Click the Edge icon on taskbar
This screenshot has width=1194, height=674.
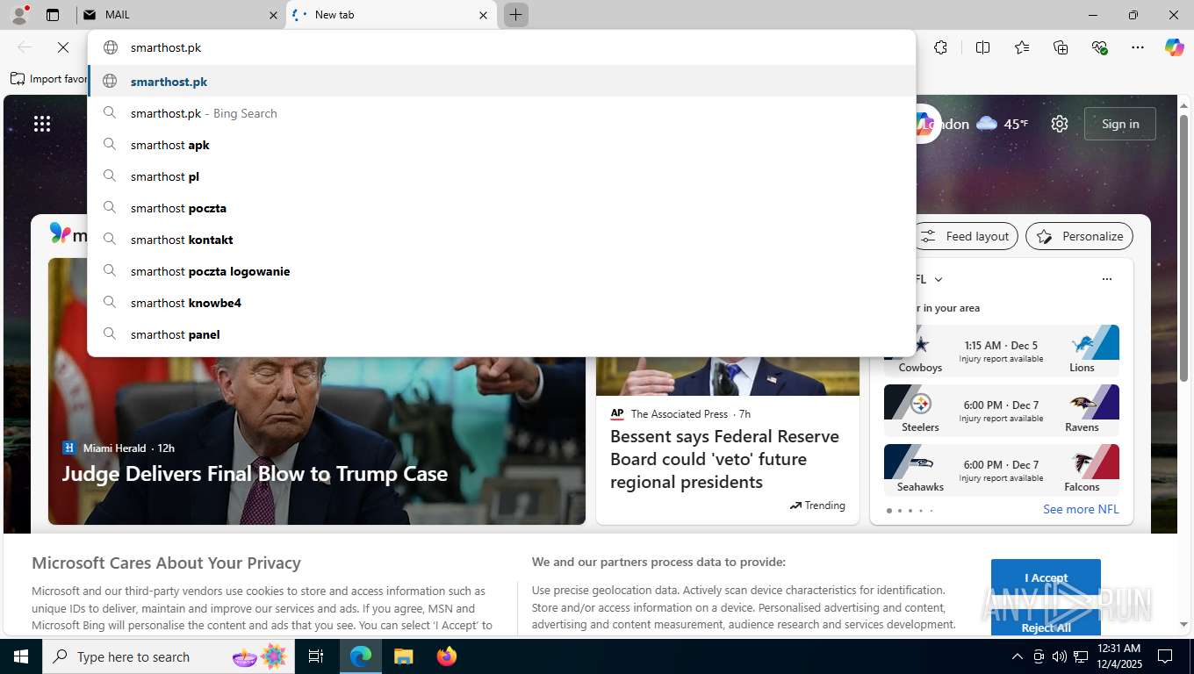tap(361, 656)
